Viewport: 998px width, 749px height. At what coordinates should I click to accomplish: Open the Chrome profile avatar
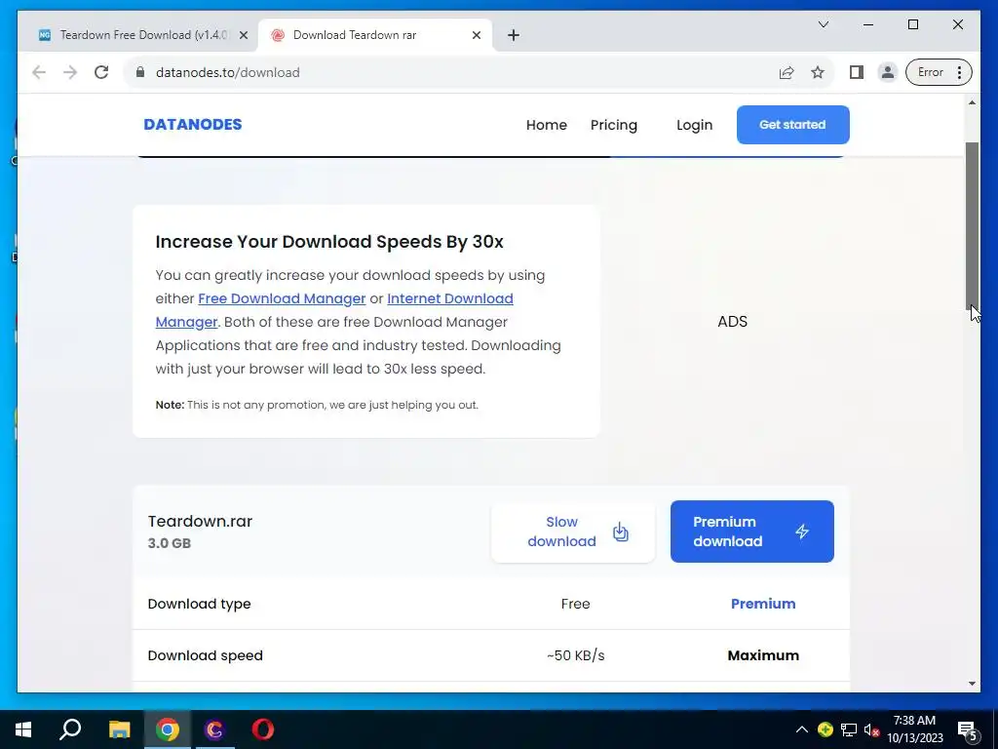click(887, 72)
